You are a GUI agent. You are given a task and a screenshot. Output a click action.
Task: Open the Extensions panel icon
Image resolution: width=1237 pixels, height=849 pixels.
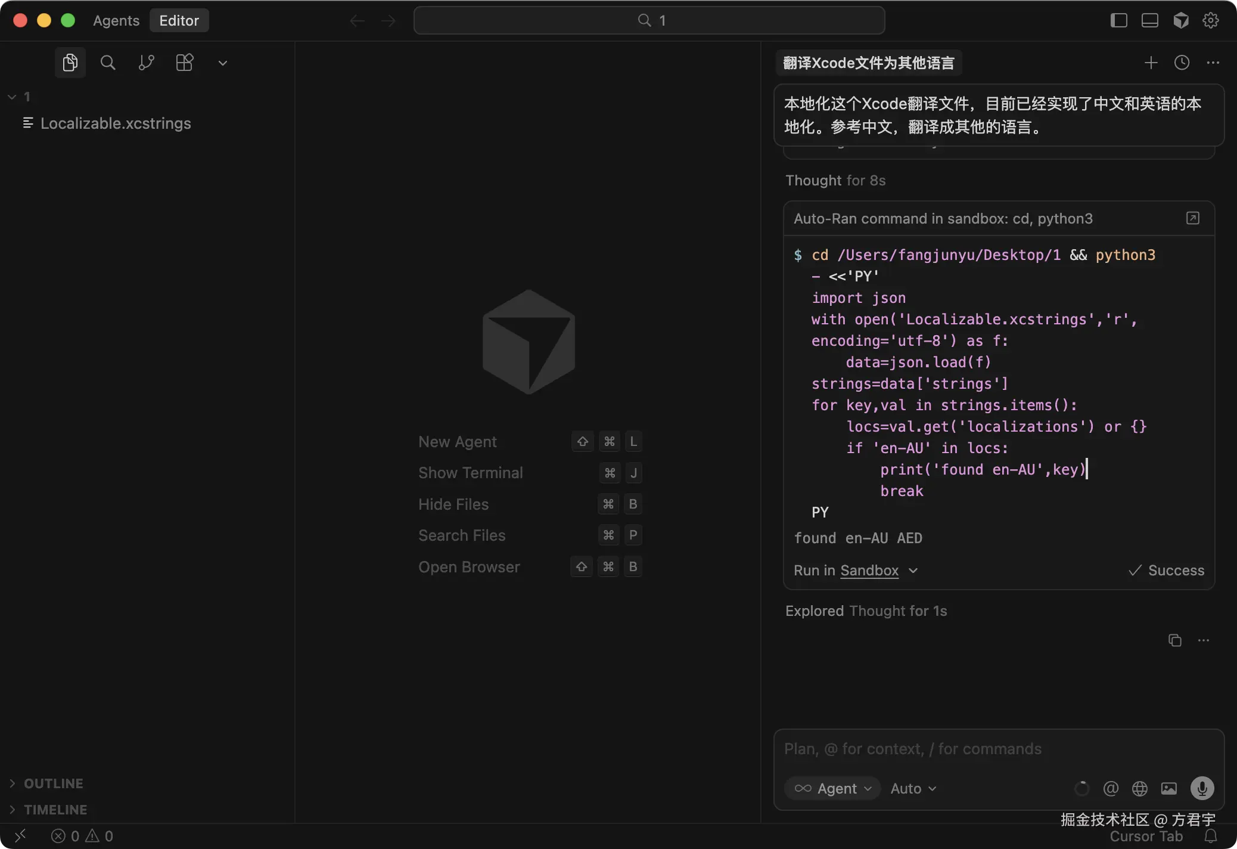tap(185, 62)
